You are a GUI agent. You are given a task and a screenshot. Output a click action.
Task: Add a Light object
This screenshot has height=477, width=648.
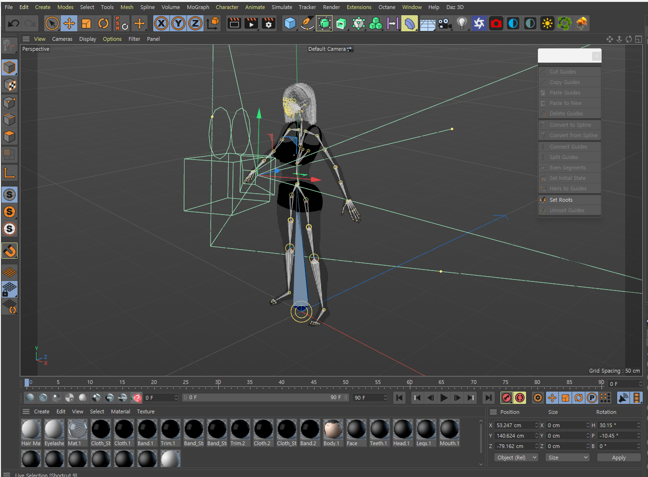pyautogui.click(x=462, y=23)
